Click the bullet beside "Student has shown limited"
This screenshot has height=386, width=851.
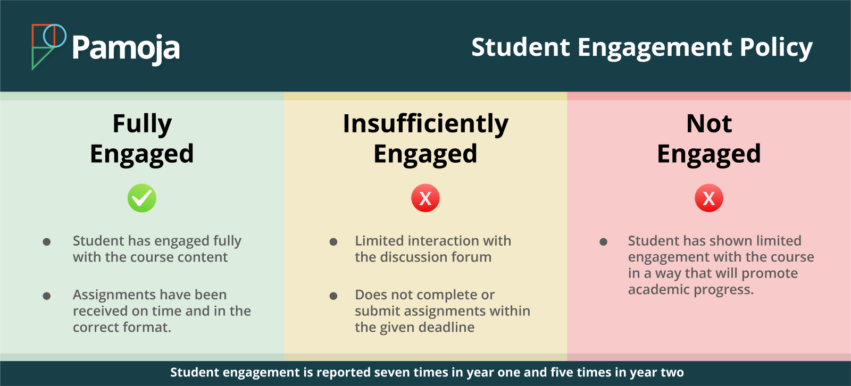click(x=603, y=242)
